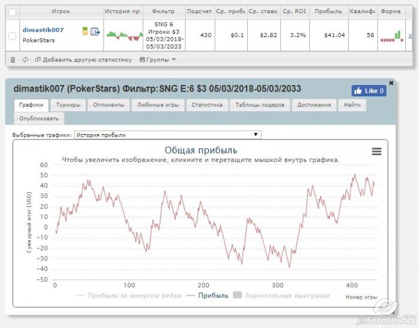Click the remove x link in the dimastik007 row
The image size is (419, 328).
(x=410, y=35)
